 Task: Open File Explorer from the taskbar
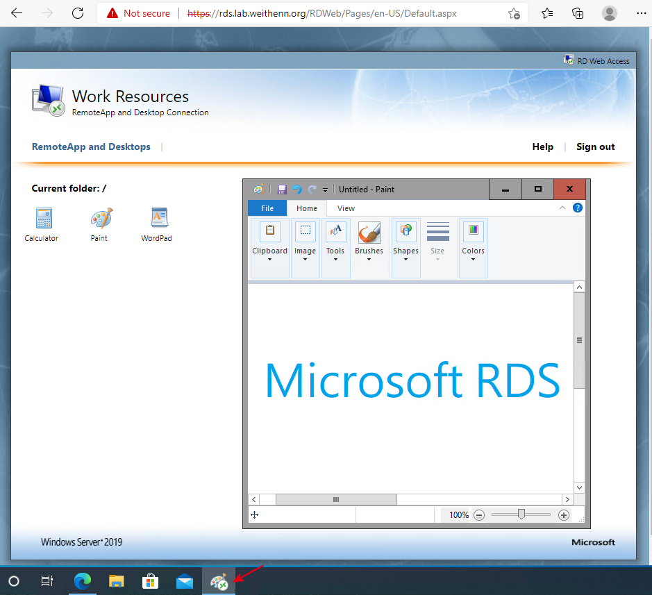coord(117,581)
